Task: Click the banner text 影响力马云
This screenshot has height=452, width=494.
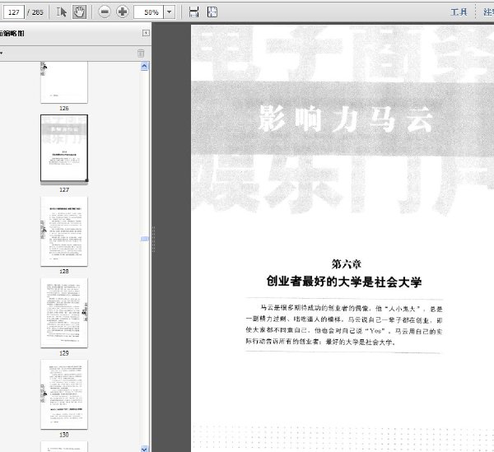Action: coord(346,119)
